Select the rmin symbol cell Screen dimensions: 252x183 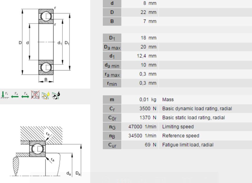point(112,83)
